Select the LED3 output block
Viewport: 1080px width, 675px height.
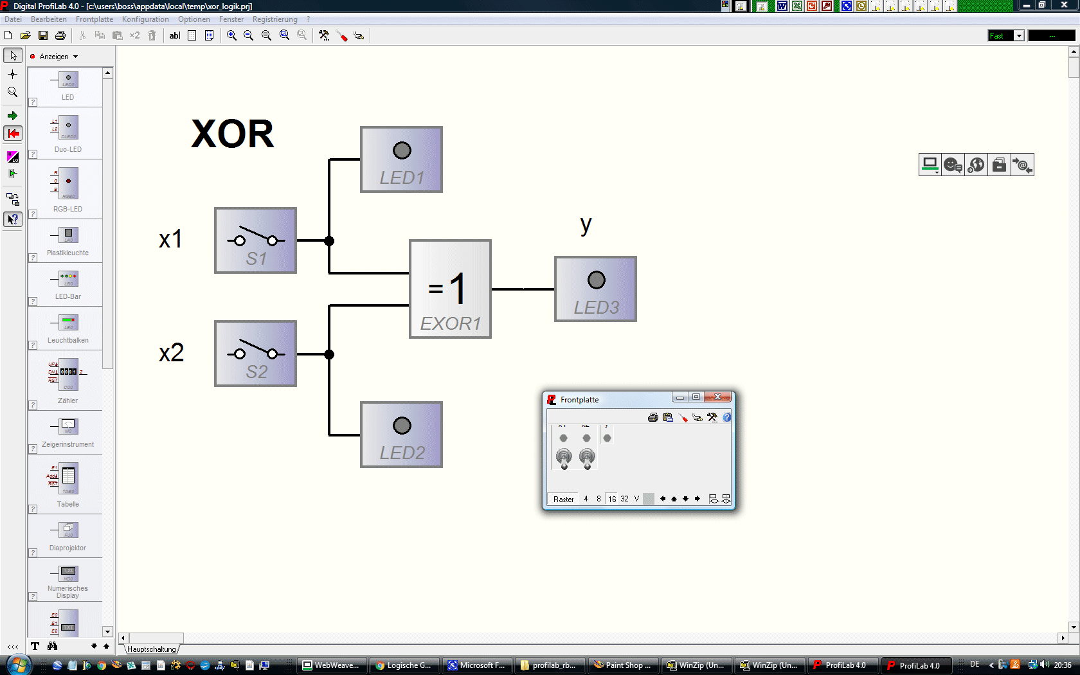tap(596, 289)
